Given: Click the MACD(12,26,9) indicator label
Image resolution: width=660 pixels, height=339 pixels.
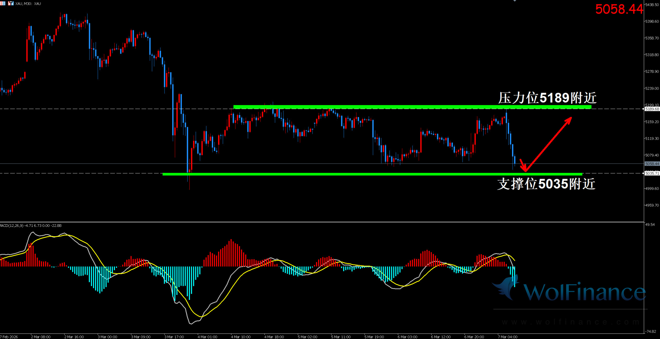Looking at the screenshot, I should pos(12,226).
